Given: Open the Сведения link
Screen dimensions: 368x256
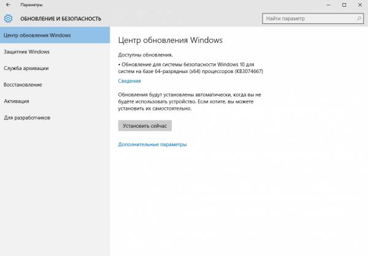Looking at the screenshot, I should (x=129, y=81).
